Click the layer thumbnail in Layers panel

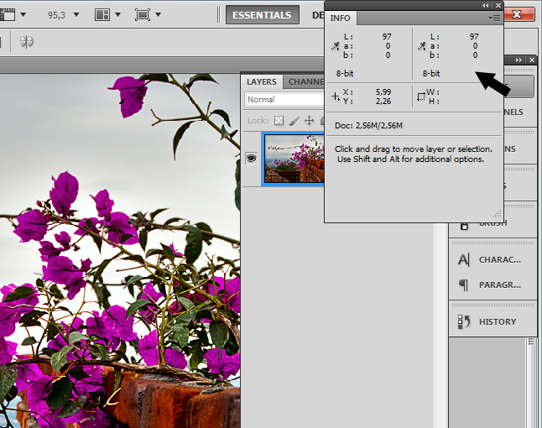(294, 159)
